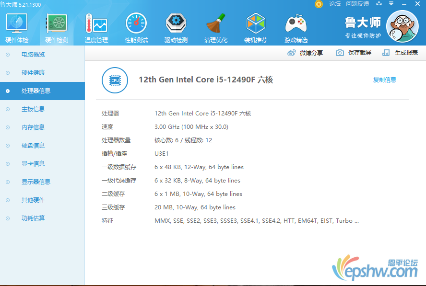
Task: Click 保存截屏 to save a screenshot
Action: coord(354,53)
